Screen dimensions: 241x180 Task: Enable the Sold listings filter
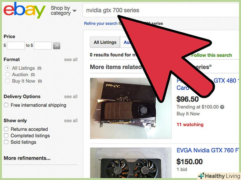(x=6, y=142)
